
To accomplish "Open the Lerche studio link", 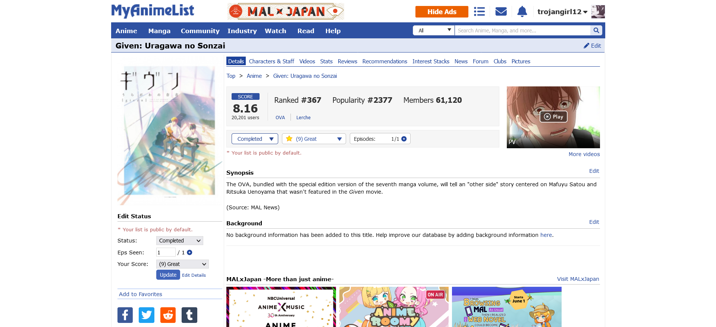I will (304, 118).
